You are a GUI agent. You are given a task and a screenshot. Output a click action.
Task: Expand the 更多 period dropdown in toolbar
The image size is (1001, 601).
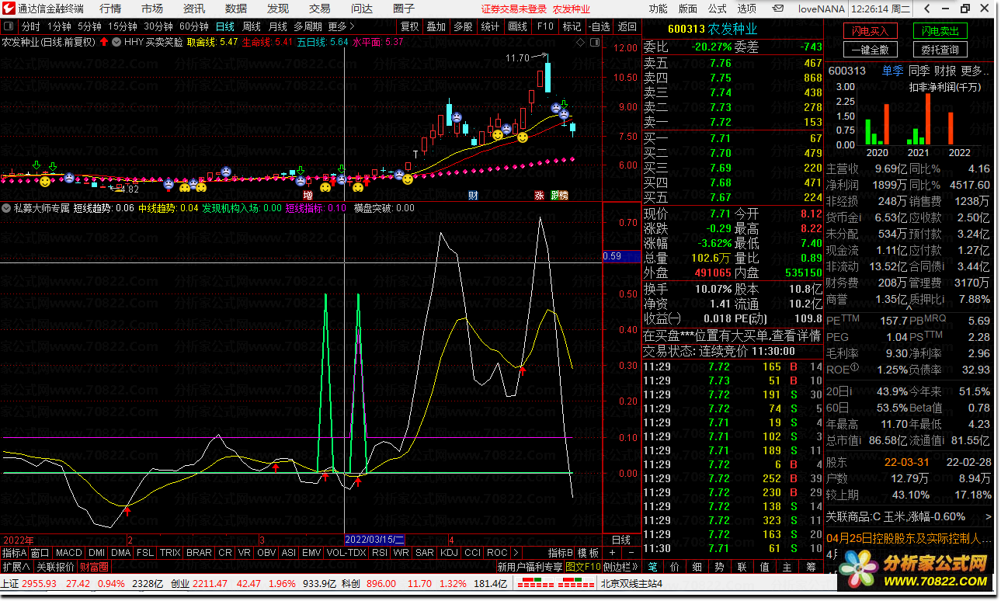[x=341, y=26]
